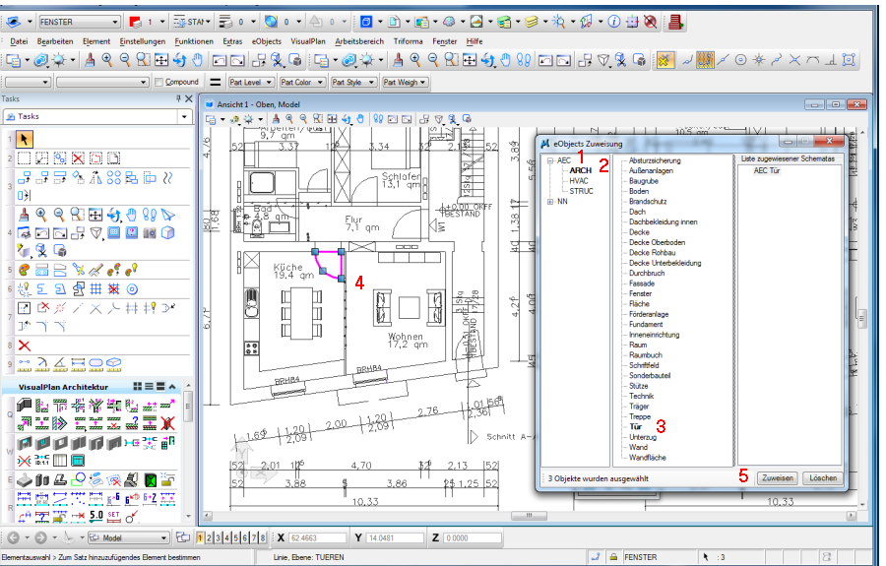Open the Part Color dropdown
This screenshot has height=566, width=886.
coord(302,83)
